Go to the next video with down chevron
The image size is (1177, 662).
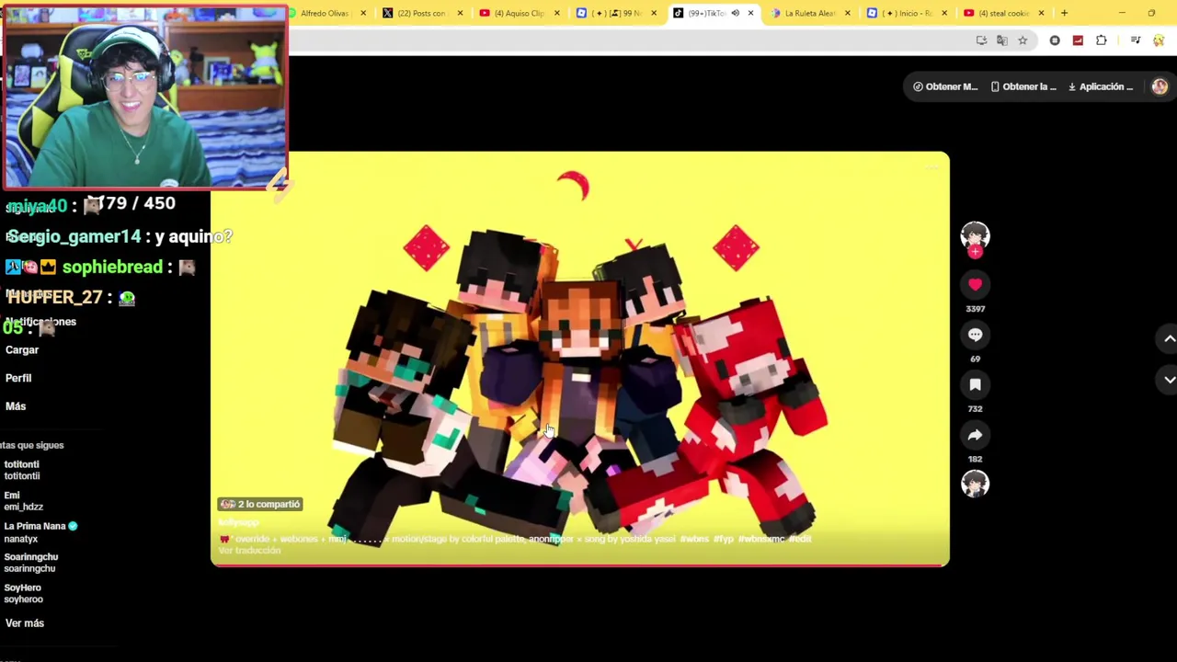pyautogui.click(x=1169, y=379)
